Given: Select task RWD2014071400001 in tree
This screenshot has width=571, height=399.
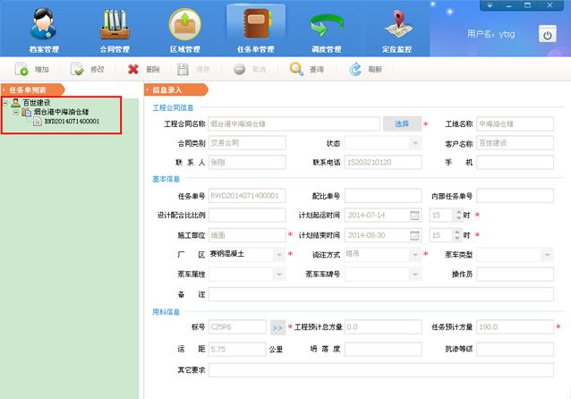Looking at the screenshot, I should click(72, 121).
